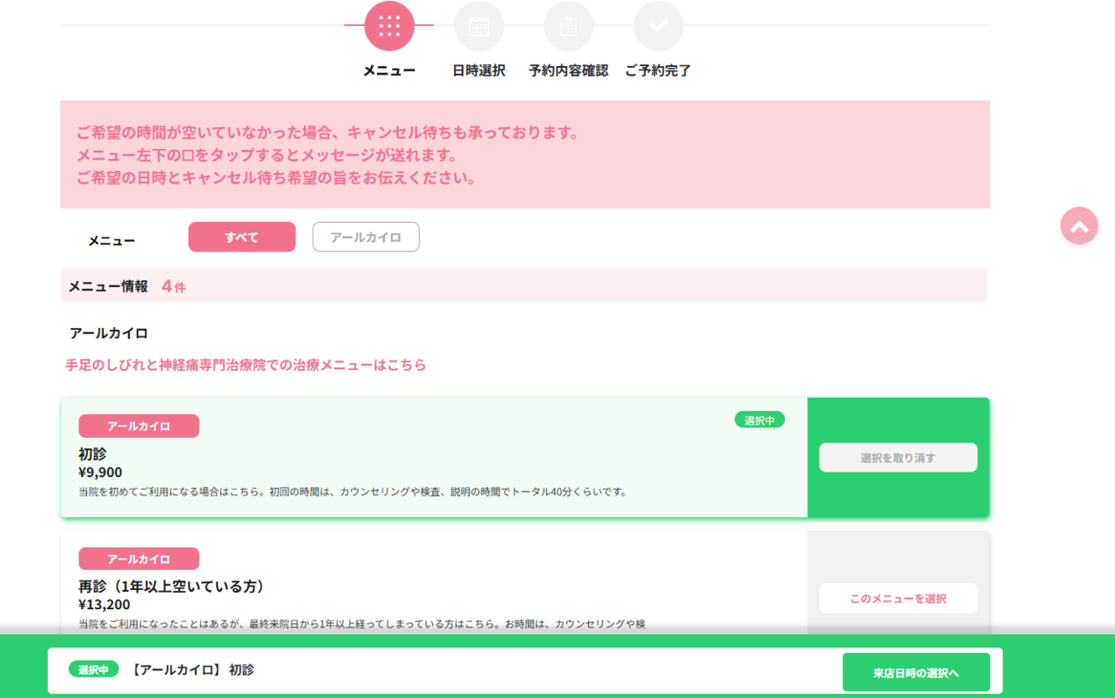Image resolution: width=1115 pixels, height=698 pixels.
Task: Click the checkmark icon for ご予約完了 step
Action: (658, 26)
